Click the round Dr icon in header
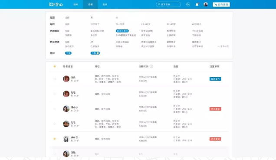This screenshot has height=160, width=276. point(188,4)
